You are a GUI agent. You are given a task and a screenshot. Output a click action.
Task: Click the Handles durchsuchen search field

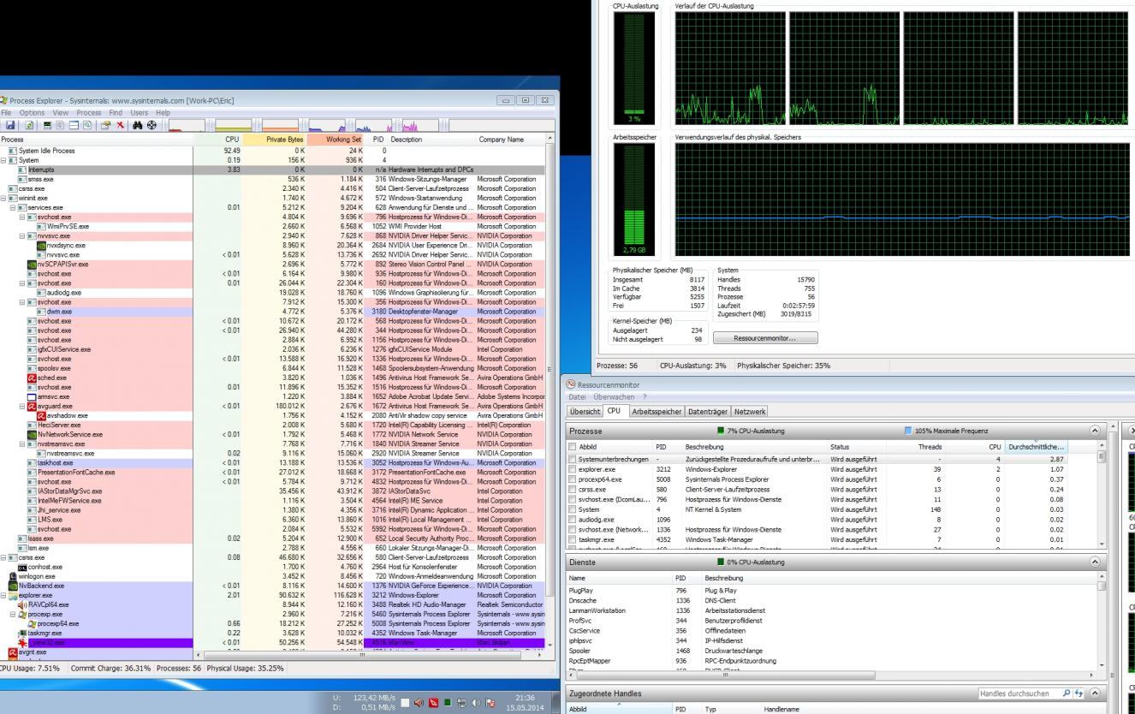(x=1019, y=693)
